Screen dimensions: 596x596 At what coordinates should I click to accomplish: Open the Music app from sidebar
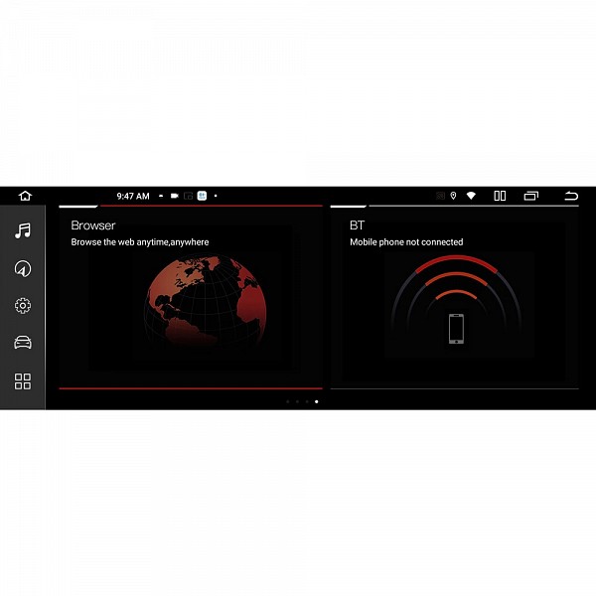coord(23,230)
